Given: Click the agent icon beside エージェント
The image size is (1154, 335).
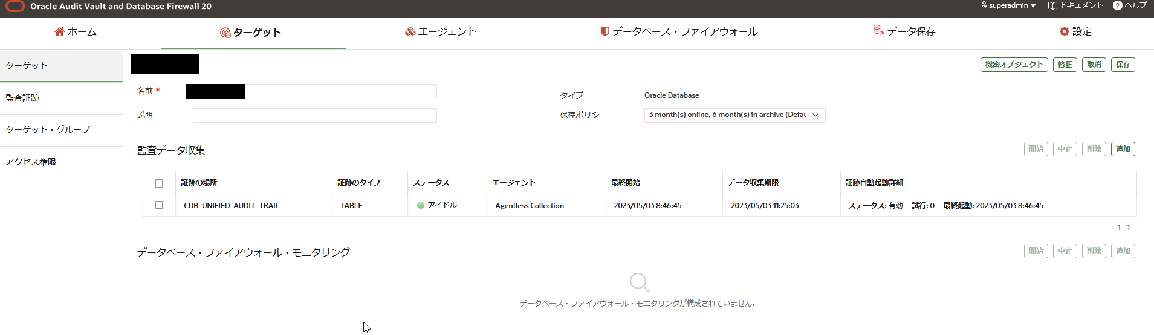Looking at the screenshot, I should pos(410,31).
